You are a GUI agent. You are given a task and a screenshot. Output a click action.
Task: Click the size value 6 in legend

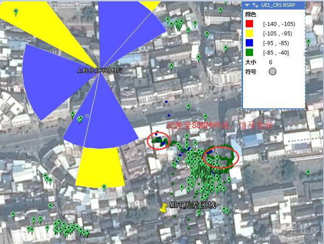pos(270,62)
